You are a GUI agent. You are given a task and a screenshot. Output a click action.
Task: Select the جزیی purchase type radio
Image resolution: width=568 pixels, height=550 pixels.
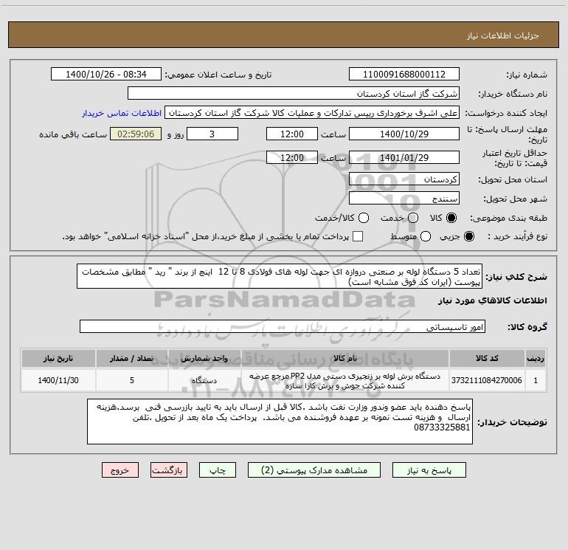click(x=469, y=236)
